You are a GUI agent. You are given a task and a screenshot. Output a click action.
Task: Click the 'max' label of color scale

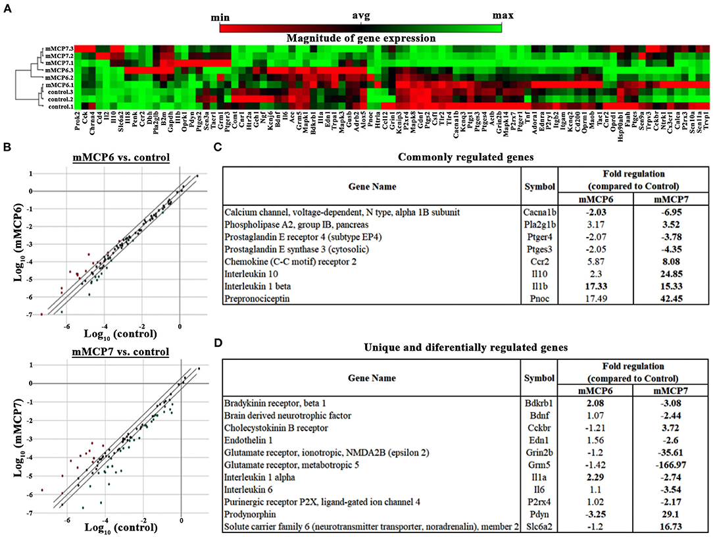tap(503, 16)
